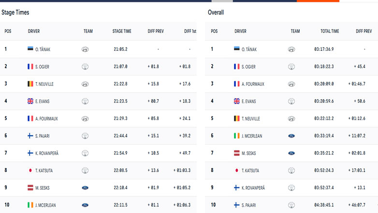Click the DIFF 1st column header
This screenshot has height=213, width=378.
190,31
